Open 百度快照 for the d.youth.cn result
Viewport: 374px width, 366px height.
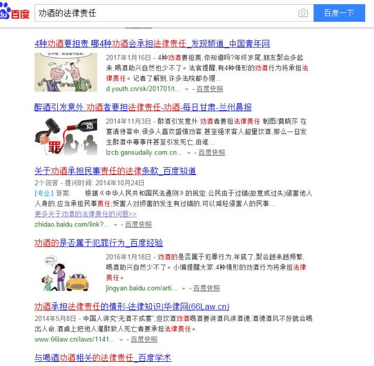pos(209,89)
